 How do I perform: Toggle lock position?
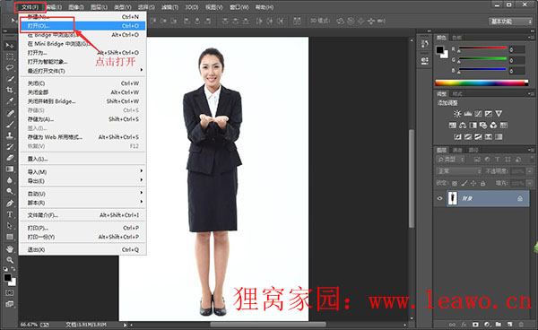point(473,184)
